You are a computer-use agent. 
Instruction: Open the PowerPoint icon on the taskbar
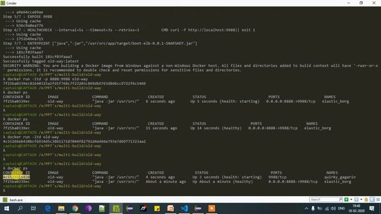tap(171, 209)
